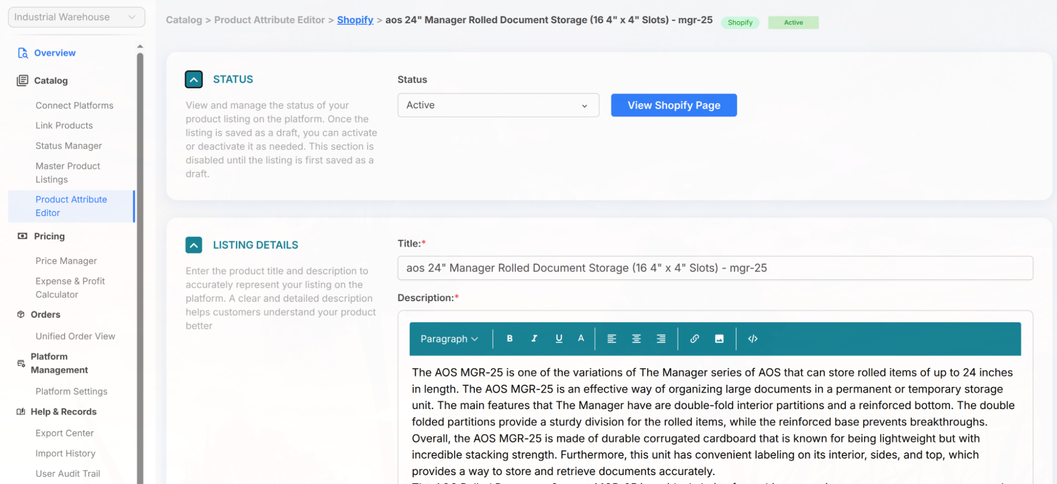Image resolution: width=1057 pixels, height=484 pixels.
Task: Insert a hyperlink in the description
Action: coord(695,339)
